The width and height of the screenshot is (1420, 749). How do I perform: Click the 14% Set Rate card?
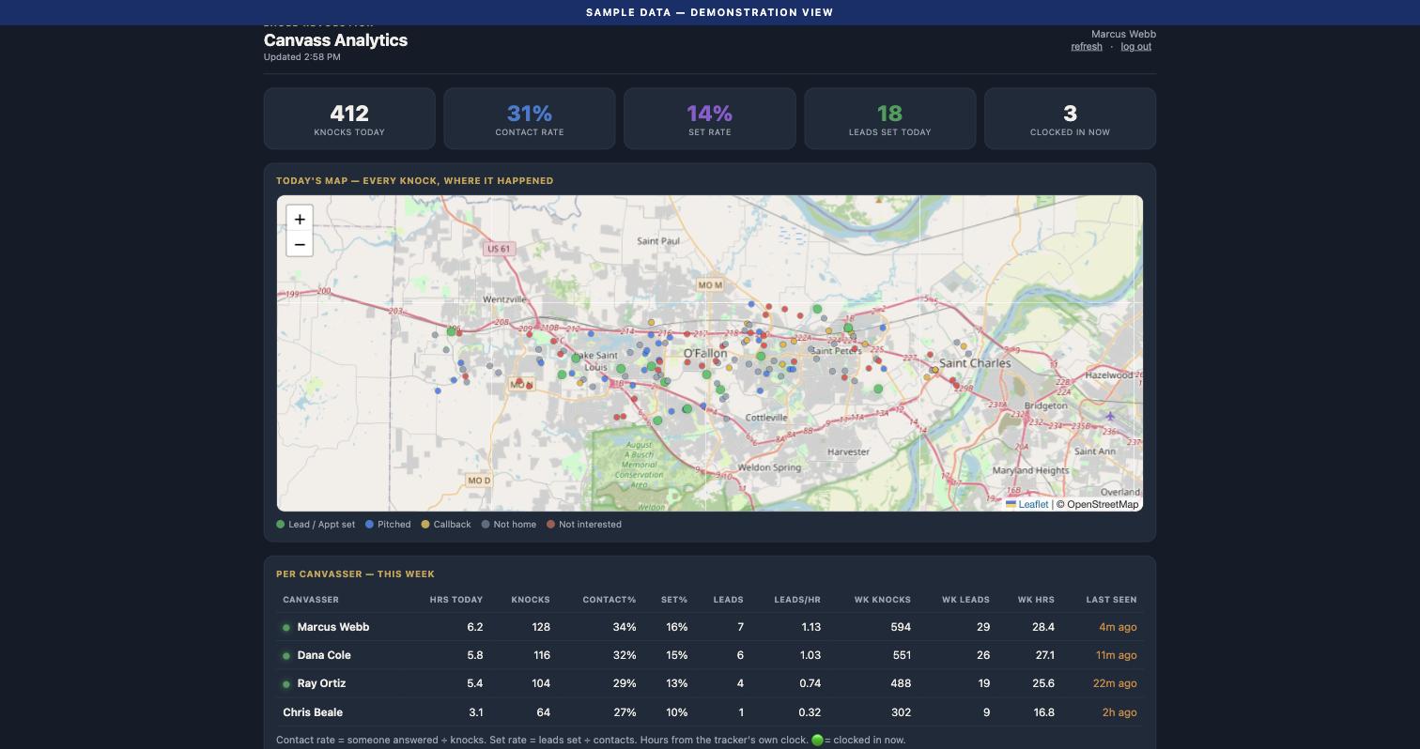pyautogui.click(x=710, y=118)
